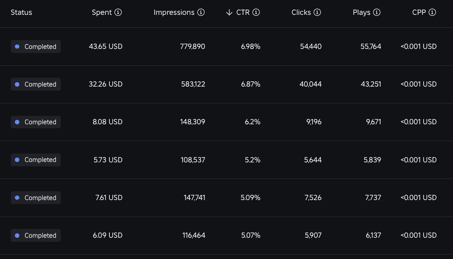
Task: Click the impressions value 779,890
Action: click(x=192, y=47)
